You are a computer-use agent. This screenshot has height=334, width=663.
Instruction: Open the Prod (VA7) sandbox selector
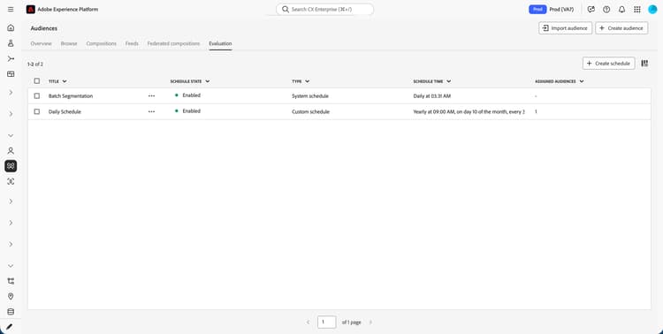(561, 10)
